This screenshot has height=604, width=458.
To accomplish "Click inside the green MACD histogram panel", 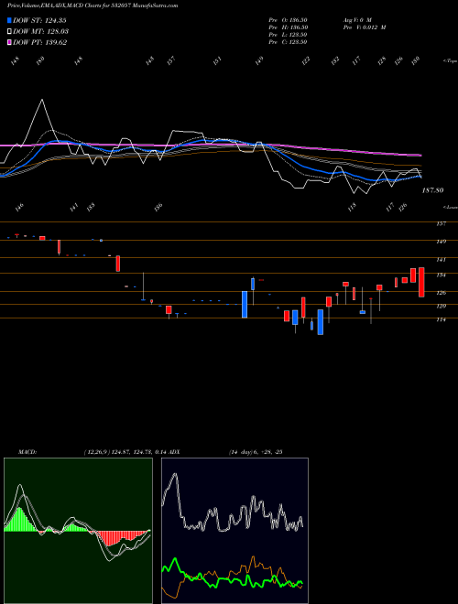I will pos(78,531).
